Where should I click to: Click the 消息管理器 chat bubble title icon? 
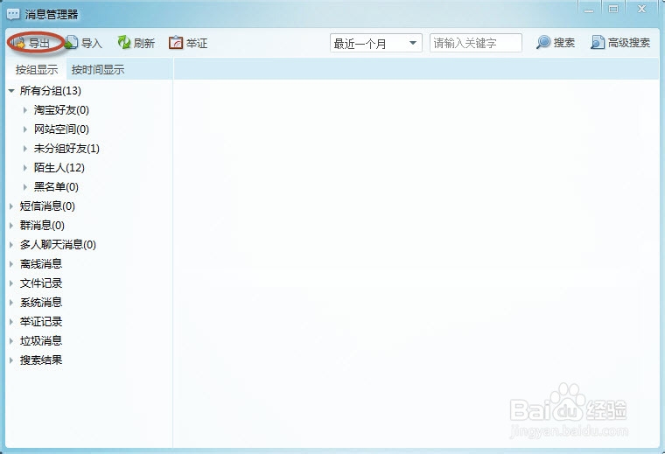pos(13,14)
